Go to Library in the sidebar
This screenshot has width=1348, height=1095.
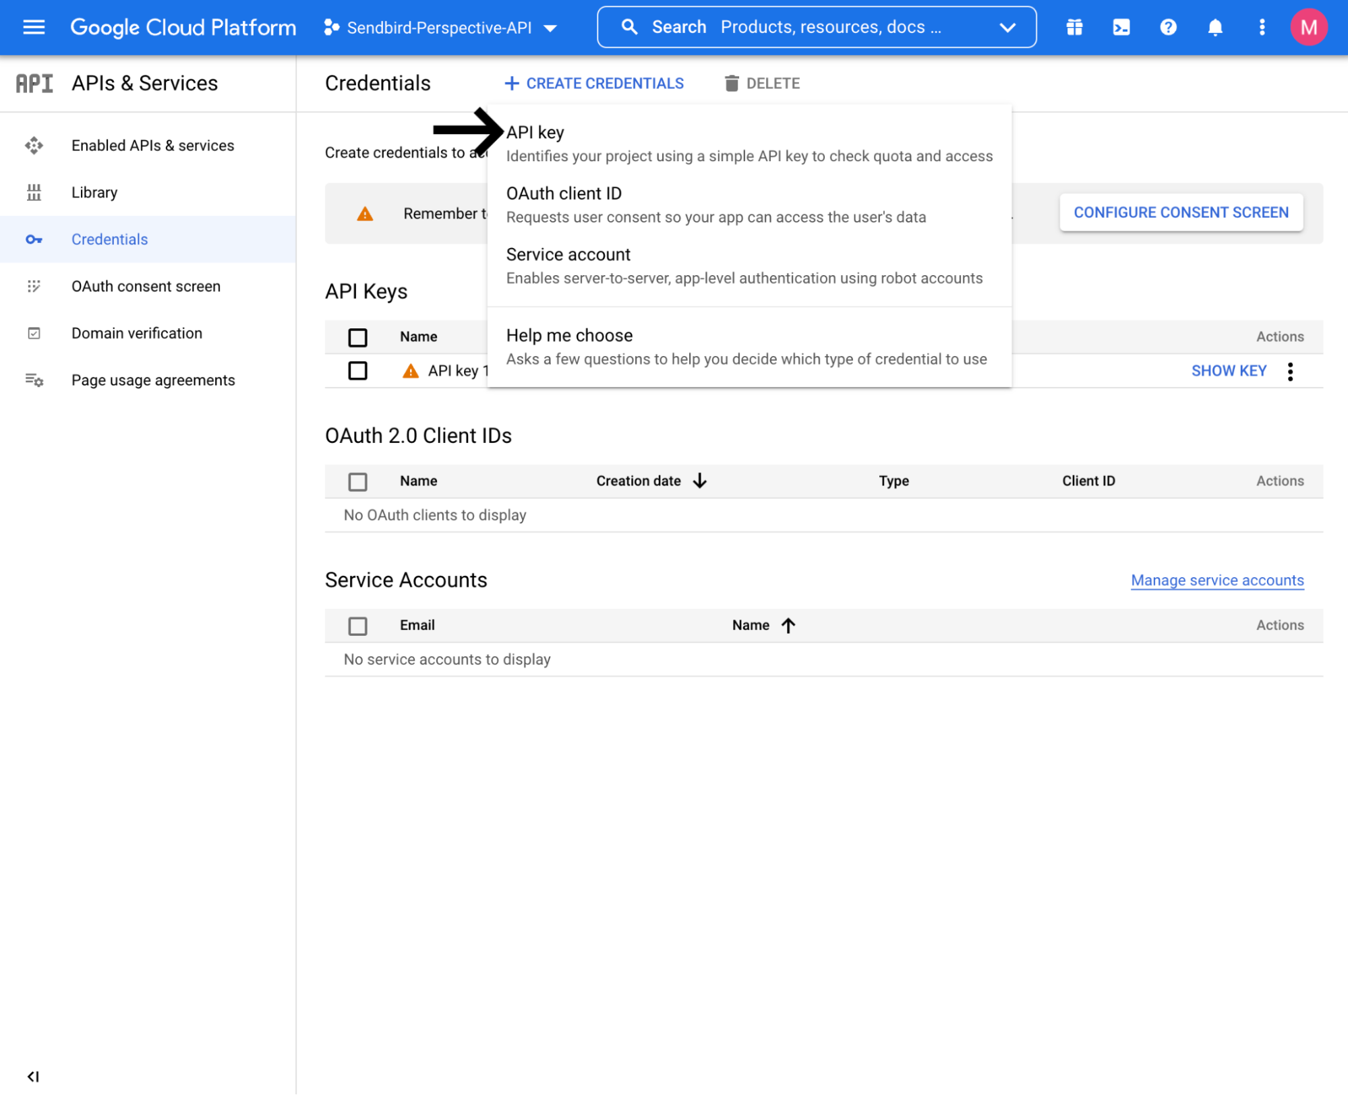pyautogui.click(x=94, y=192)
